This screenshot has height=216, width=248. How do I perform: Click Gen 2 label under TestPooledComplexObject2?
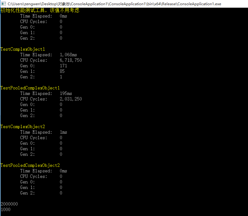point(27,193)
